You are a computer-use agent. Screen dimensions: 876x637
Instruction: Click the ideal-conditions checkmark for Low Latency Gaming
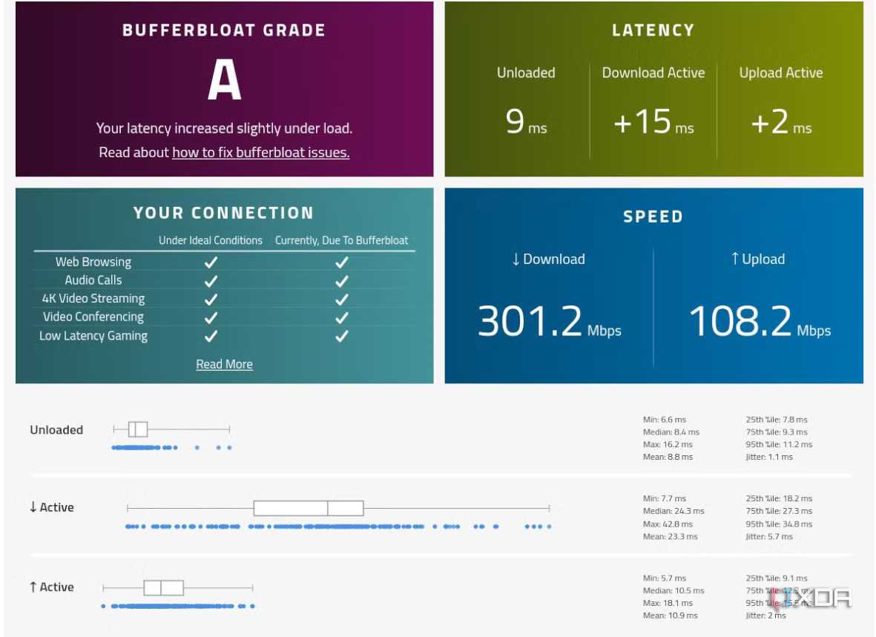[211, 336]
